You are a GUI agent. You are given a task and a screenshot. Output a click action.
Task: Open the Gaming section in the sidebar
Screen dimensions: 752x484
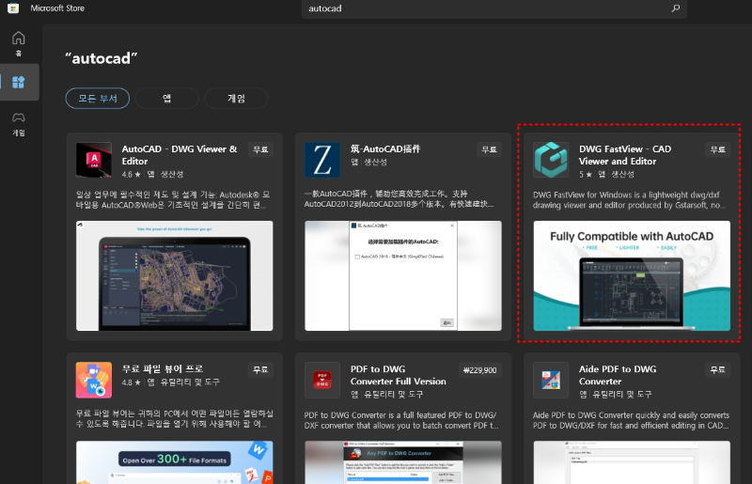coord(19,124)
